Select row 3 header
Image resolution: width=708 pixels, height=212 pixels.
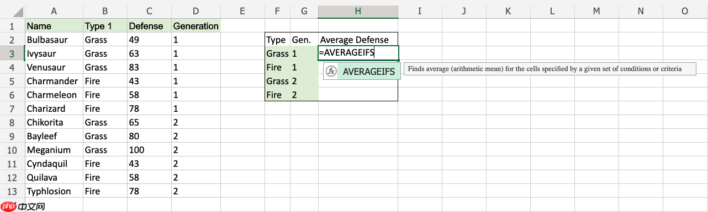point(12,53)
